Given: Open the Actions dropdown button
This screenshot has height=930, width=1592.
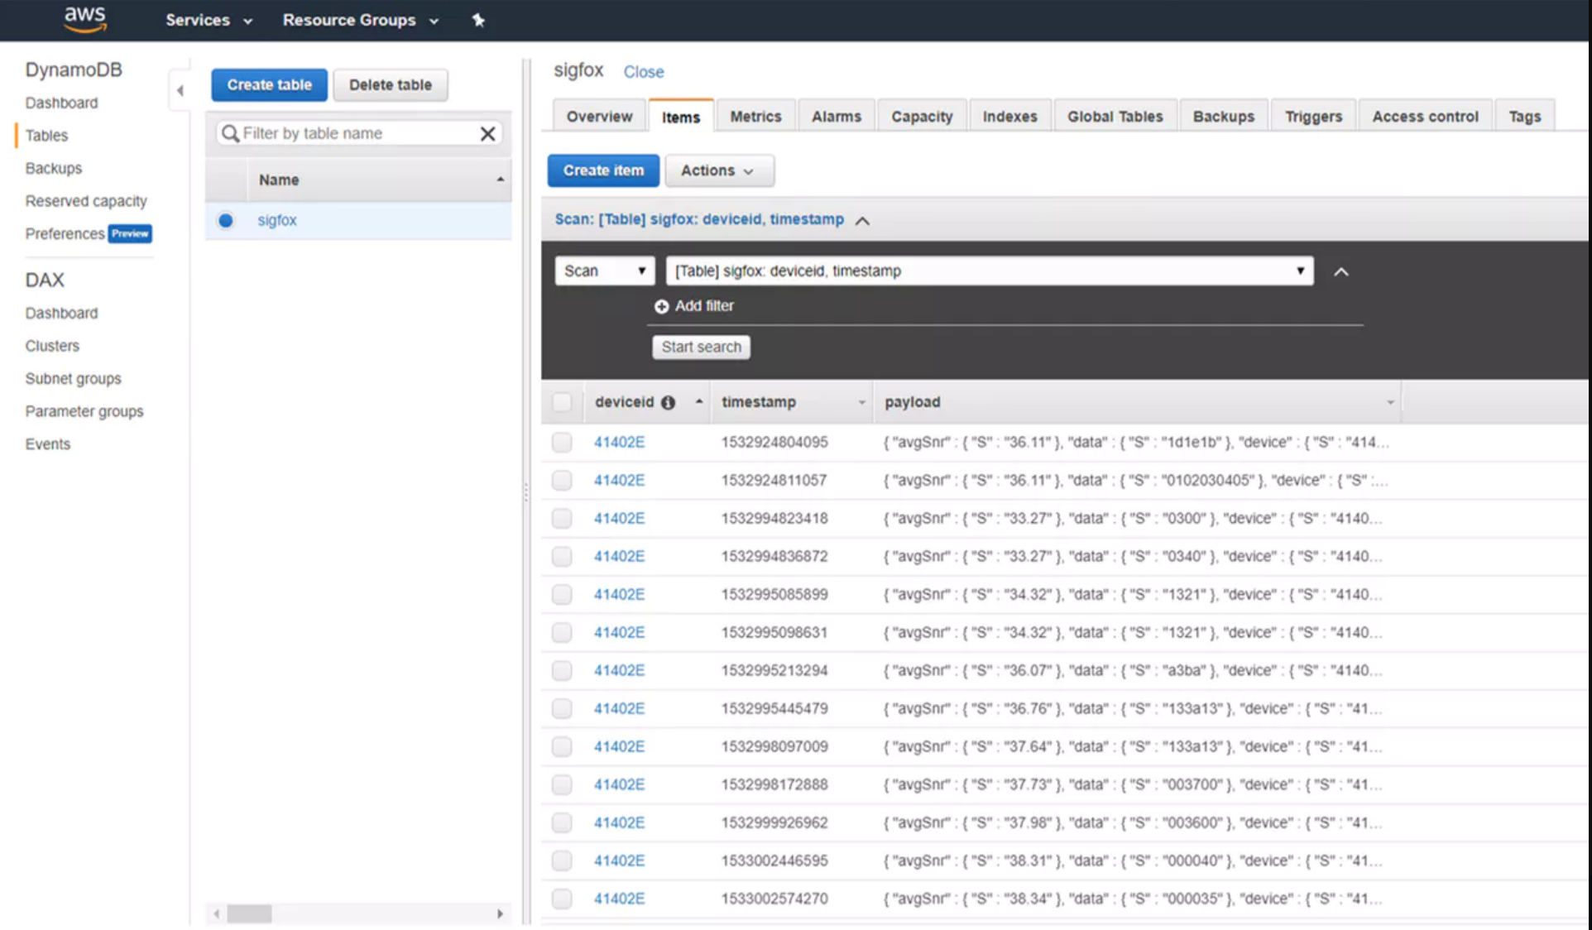Looking at the screenshot, I should 719,170.
